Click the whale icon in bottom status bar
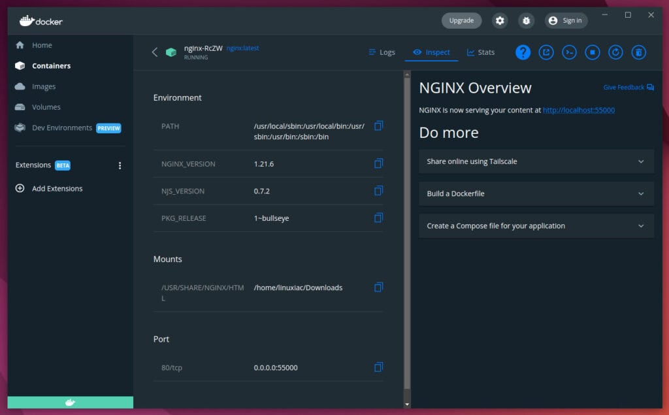 (71, 402)
